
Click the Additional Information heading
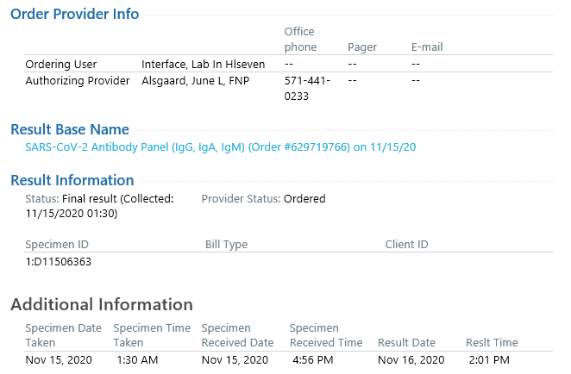[x=102, y=304]
